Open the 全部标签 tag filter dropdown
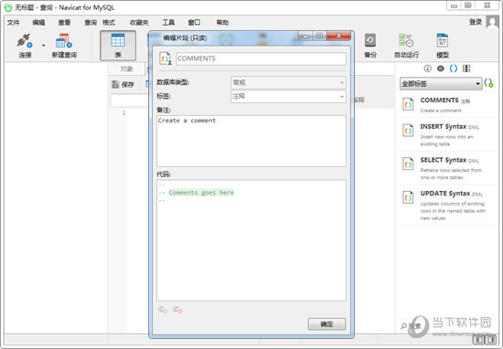 441,84
